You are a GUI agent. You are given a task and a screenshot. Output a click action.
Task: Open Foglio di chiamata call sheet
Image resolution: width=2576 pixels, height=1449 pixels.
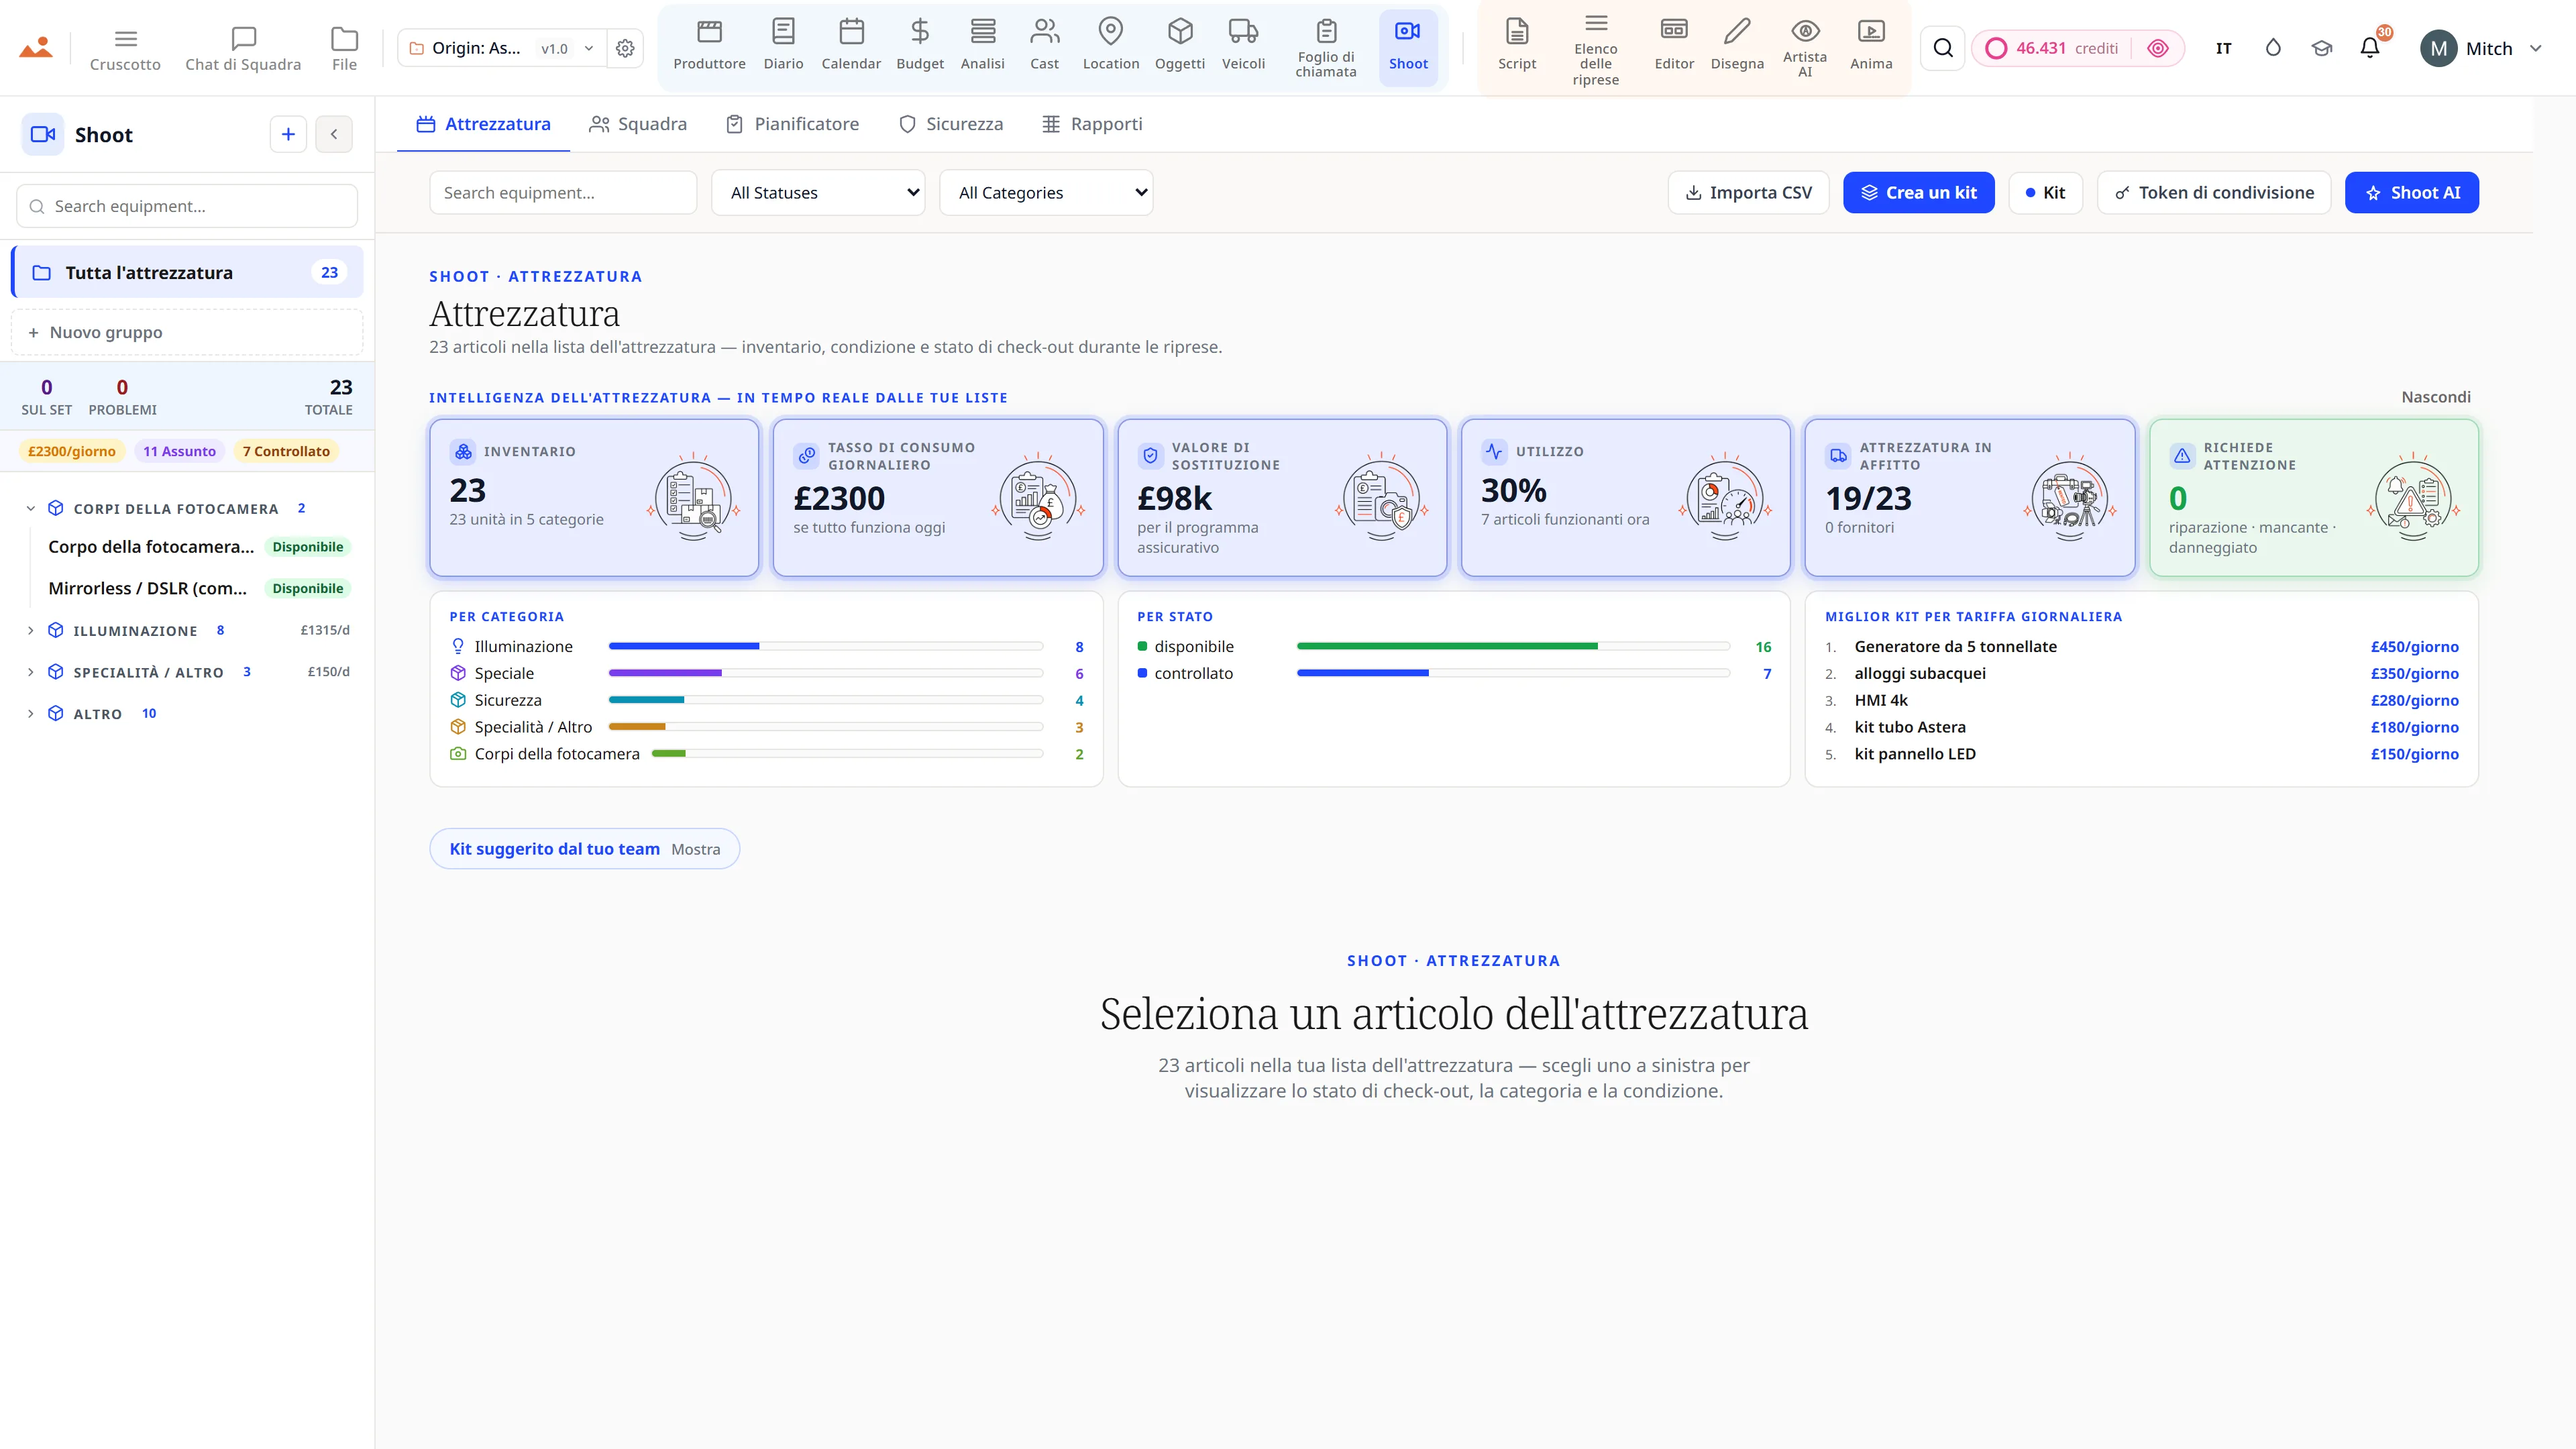[1326, 46]
